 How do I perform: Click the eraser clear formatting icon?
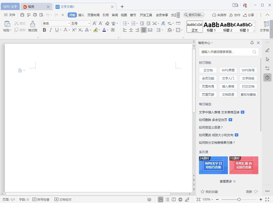(x=107, y=23)
